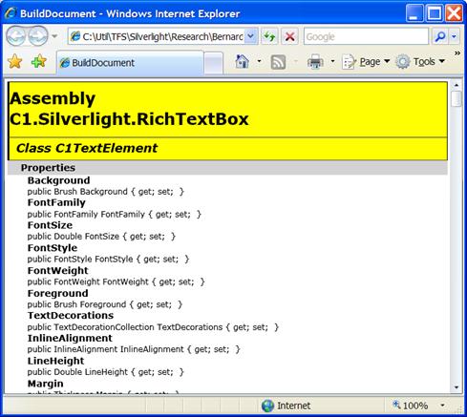467x417 pixels.
Task: Stop loading with the red X icon
Action: pos(290,37)
